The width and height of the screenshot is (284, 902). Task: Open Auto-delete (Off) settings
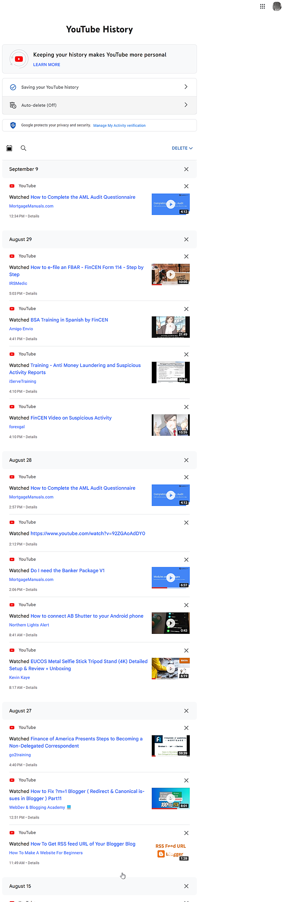coord(99,105)
